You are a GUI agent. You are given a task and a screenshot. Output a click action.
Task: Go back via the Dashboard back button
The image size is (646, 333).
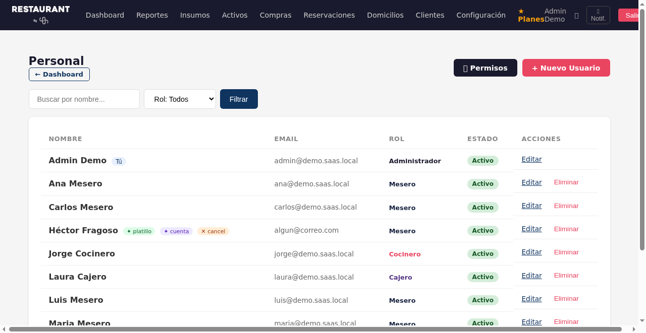[x=59, y=75]
